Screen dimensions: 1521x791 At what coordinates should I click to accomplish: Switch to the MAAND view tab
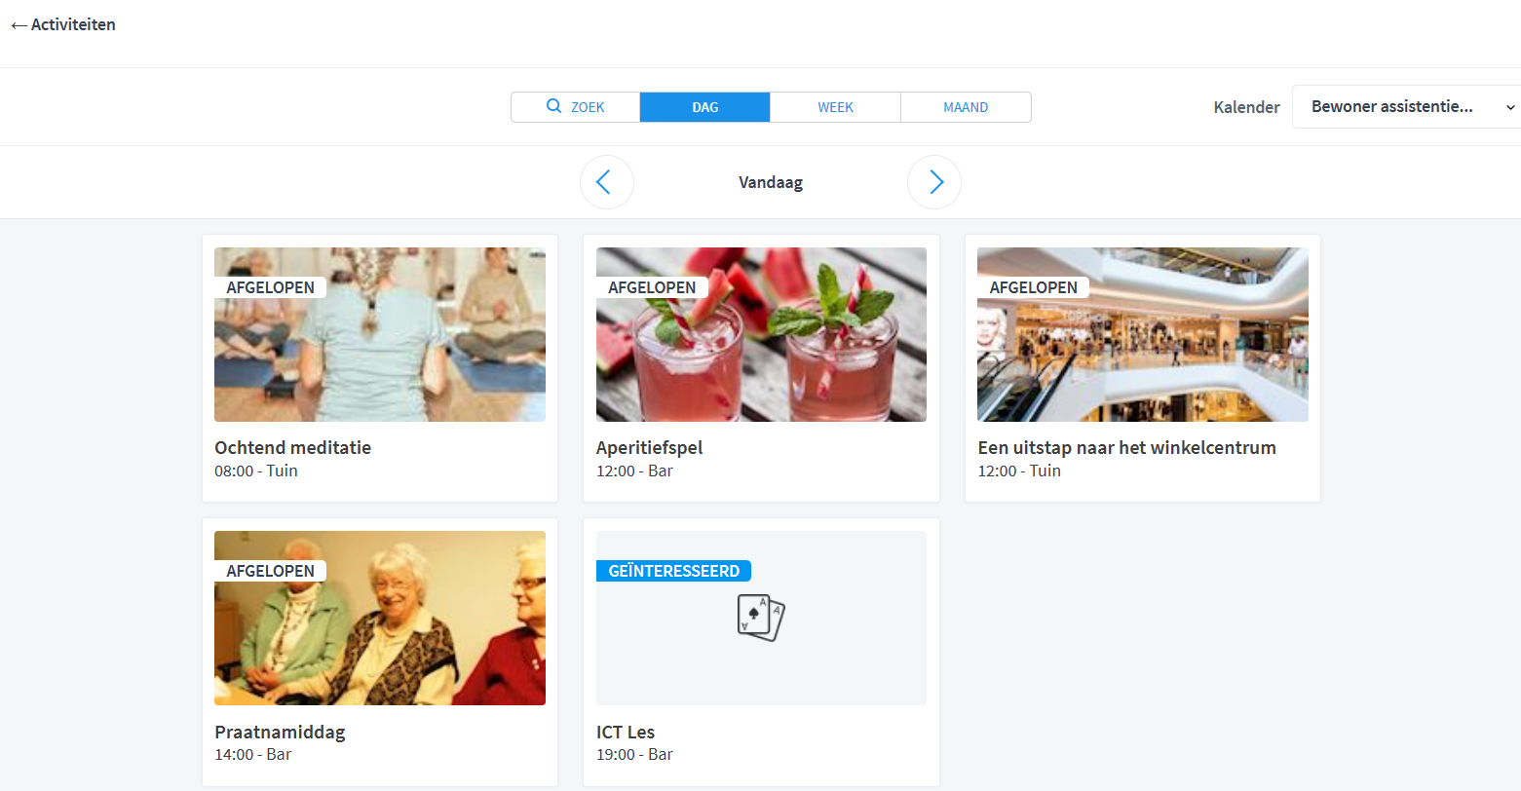click(966, 107)
